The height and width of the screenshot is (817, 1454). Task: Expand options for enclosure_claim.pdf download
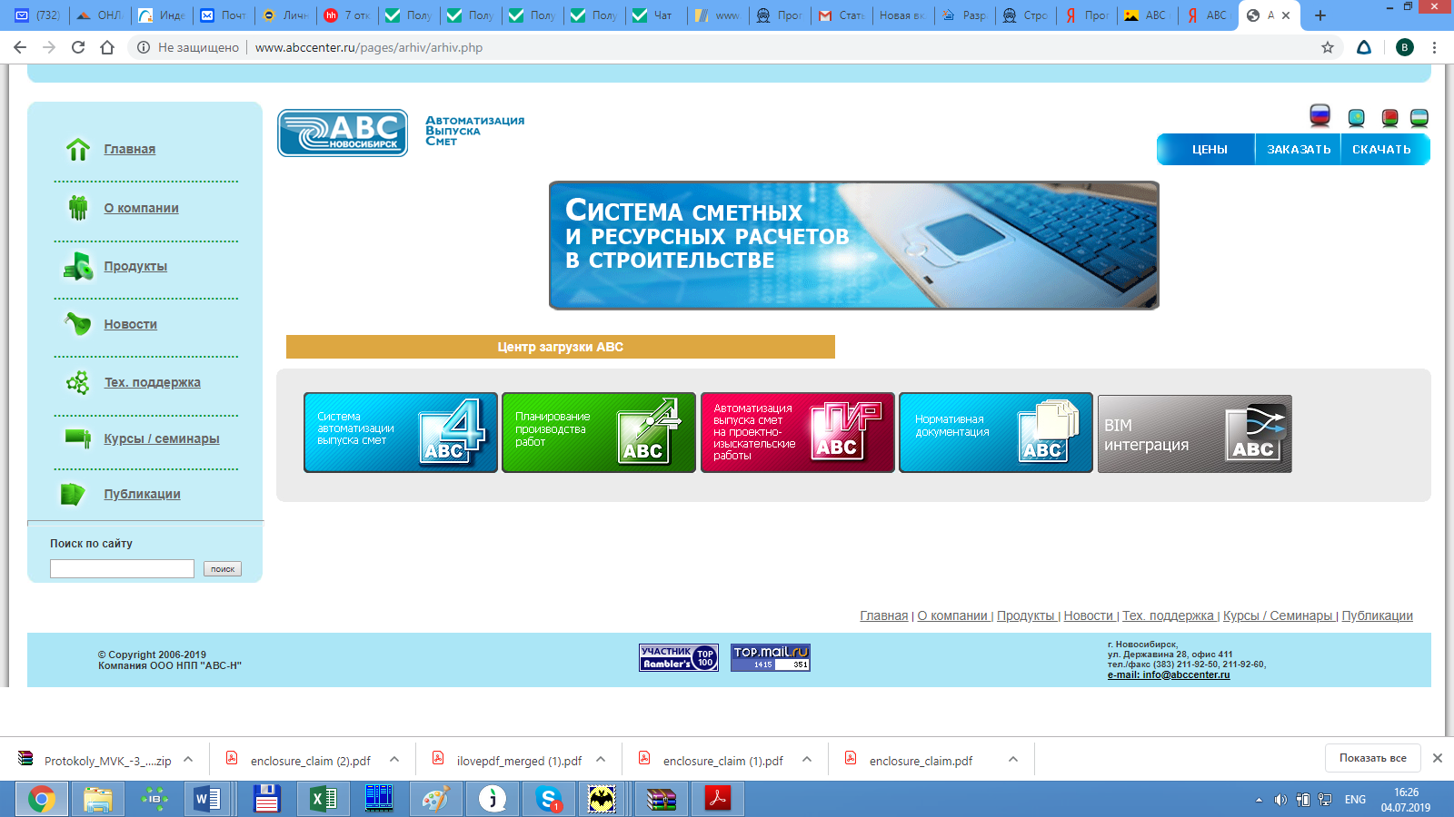tap(1013, 760)
